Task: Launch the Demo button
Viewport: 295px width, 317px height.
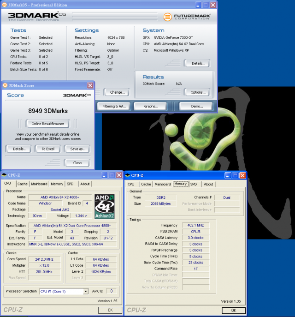Action: (196, 106)
